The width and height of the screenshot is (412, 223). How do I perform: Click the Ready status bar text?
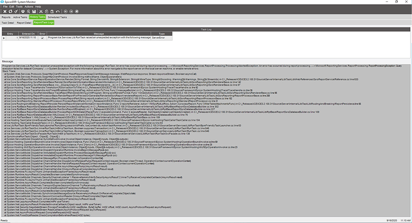click(4, 221)
